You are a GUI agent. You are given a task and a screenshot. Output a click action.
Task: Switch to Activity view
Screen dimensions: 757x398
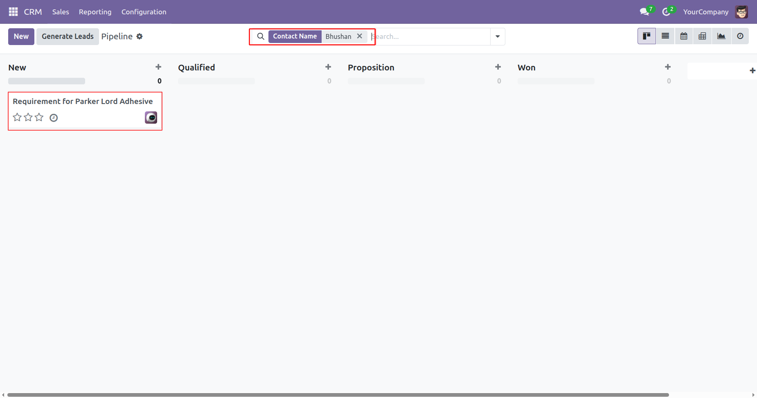click(740, 36)
